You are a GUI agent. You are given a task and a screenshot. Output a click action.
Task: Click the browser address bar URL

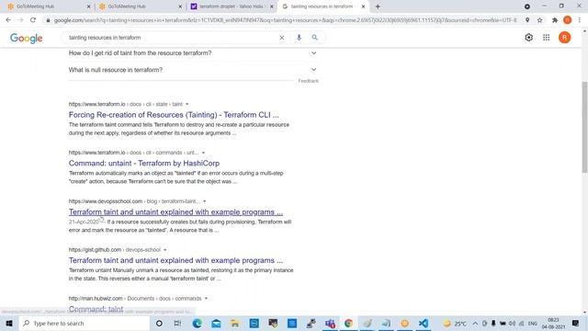click(x=285, y=20)
